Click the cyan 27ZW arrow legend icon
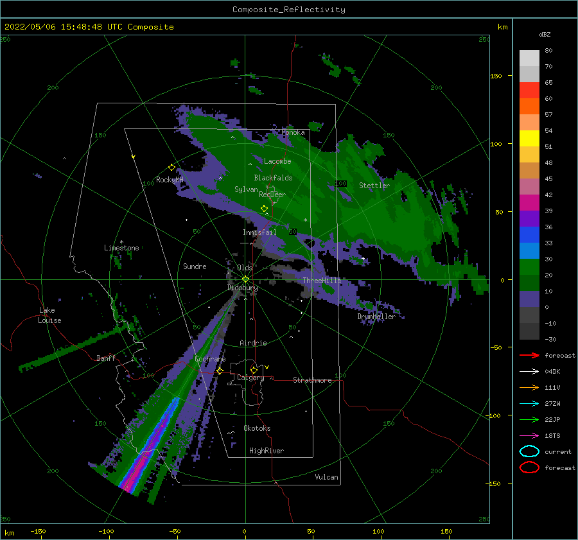 click(529, 404)
